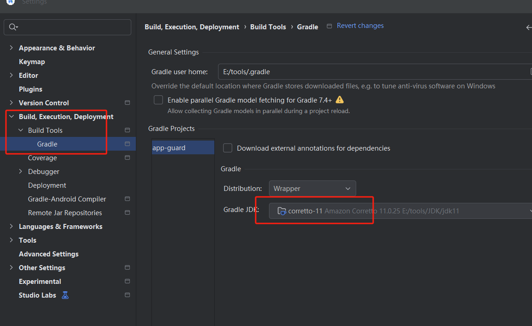This screenshot has height=326, width=532.
Task: Click the search magnifier icon in settings
Action: coord(13,27)
